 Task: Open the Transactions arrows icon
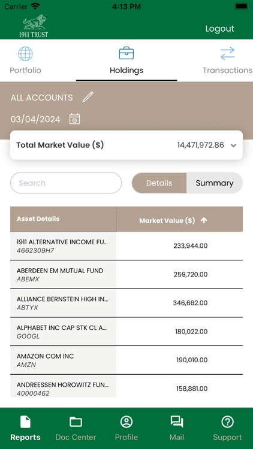point(227,53)
